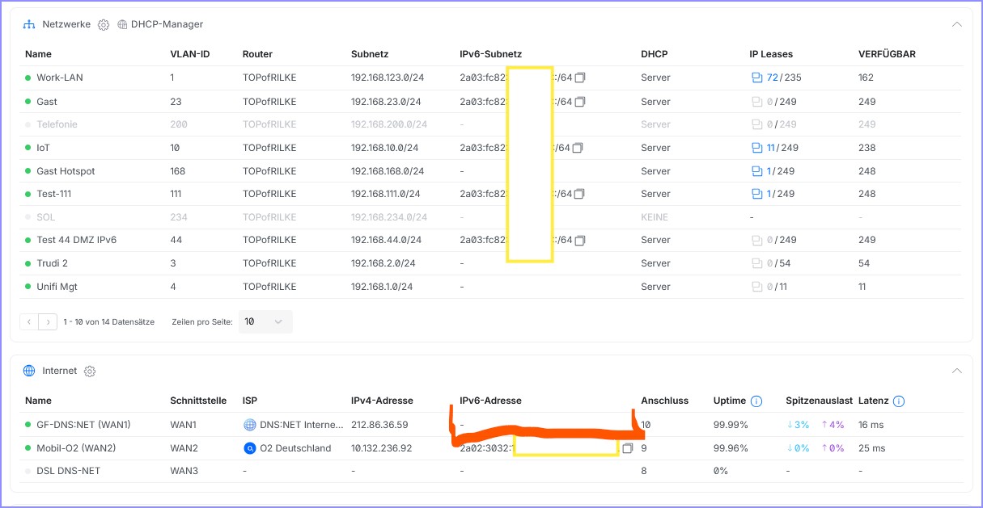This screenshot has width=983, height=508.
Task: Sort by Name column in Netzwerke
Action: coord(38,54)
